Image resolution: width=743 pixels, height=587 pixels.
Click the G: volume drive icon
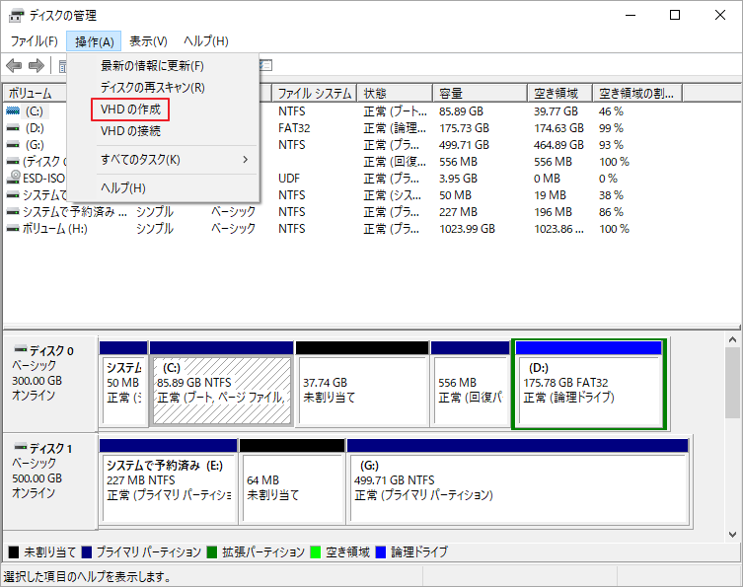pyautogui.click(x=13, y=145)
